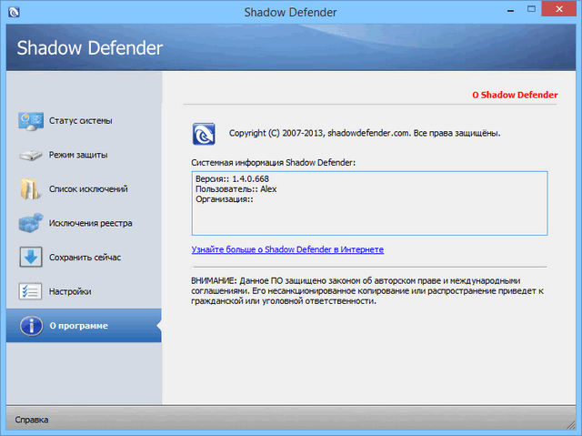Click the Exclusion List folder icon
The height and width of the screenshot is (436, 582).
31,189
